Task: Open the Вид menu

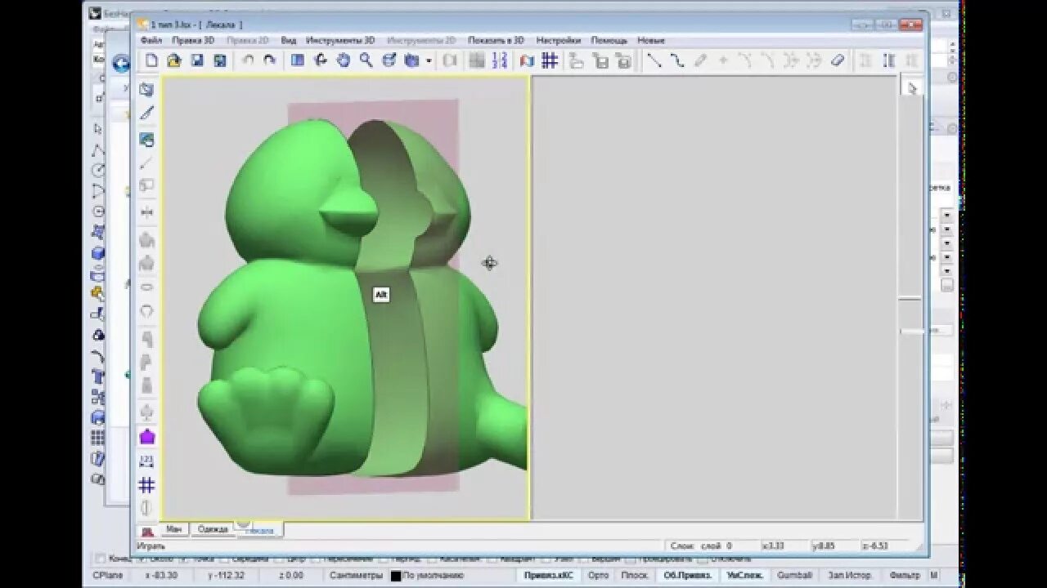Action: (289, 40)
